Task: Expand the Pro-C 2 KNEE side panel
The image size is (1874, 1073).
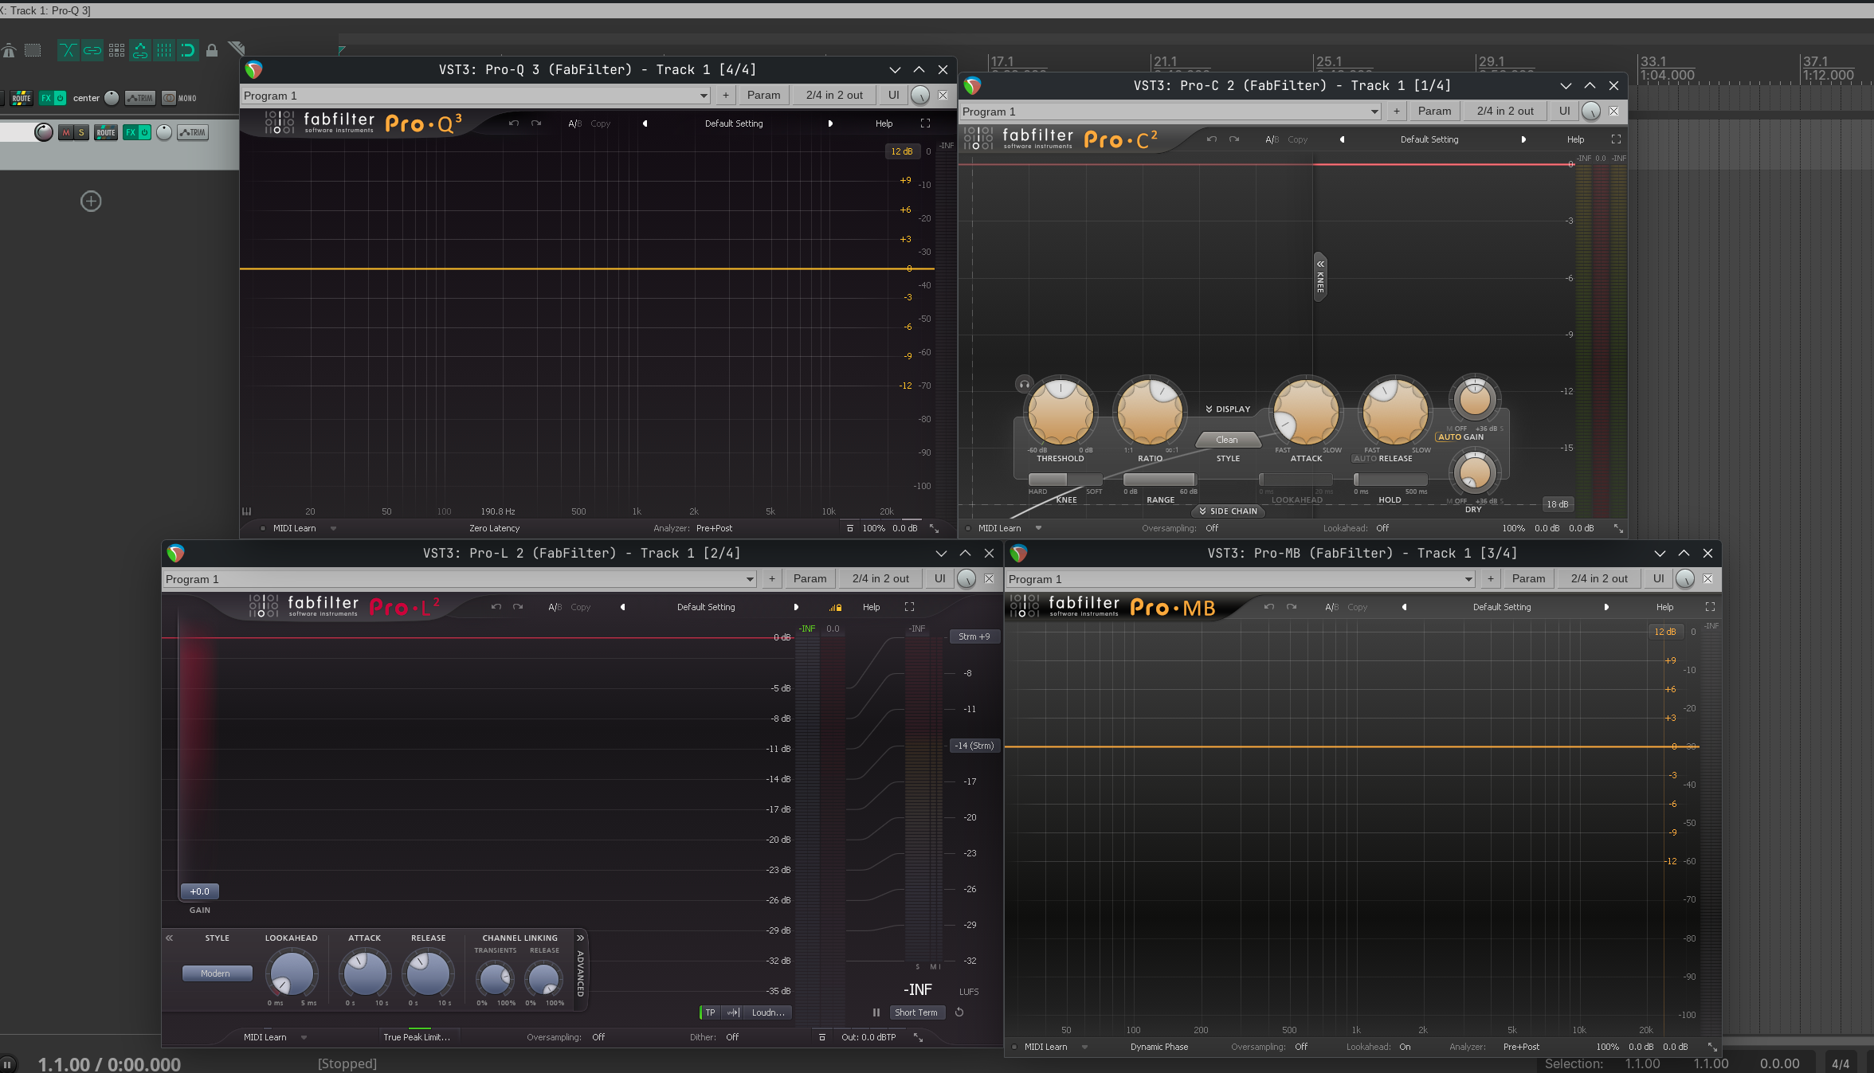Action: coord(1320,276)
